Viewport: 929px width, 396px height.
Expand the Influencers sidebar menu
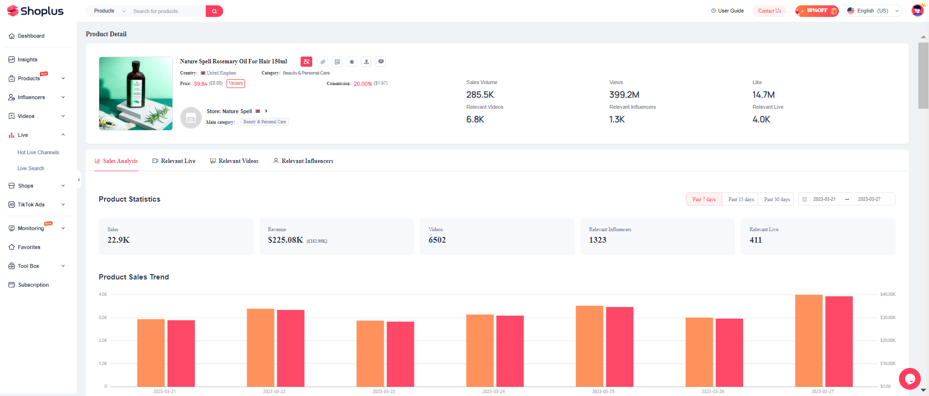63,97
